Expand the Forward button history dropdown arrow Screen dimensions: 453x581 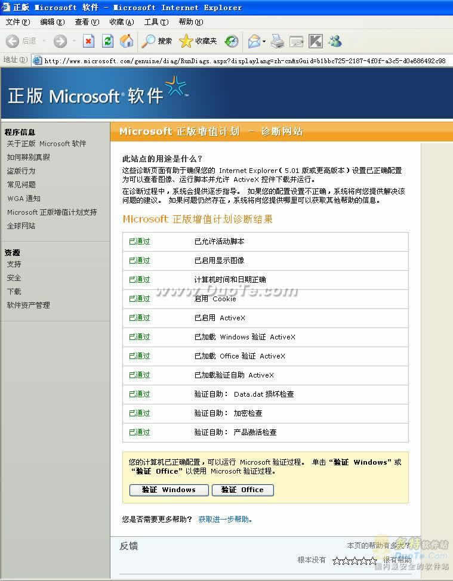[x=74, y=41]
